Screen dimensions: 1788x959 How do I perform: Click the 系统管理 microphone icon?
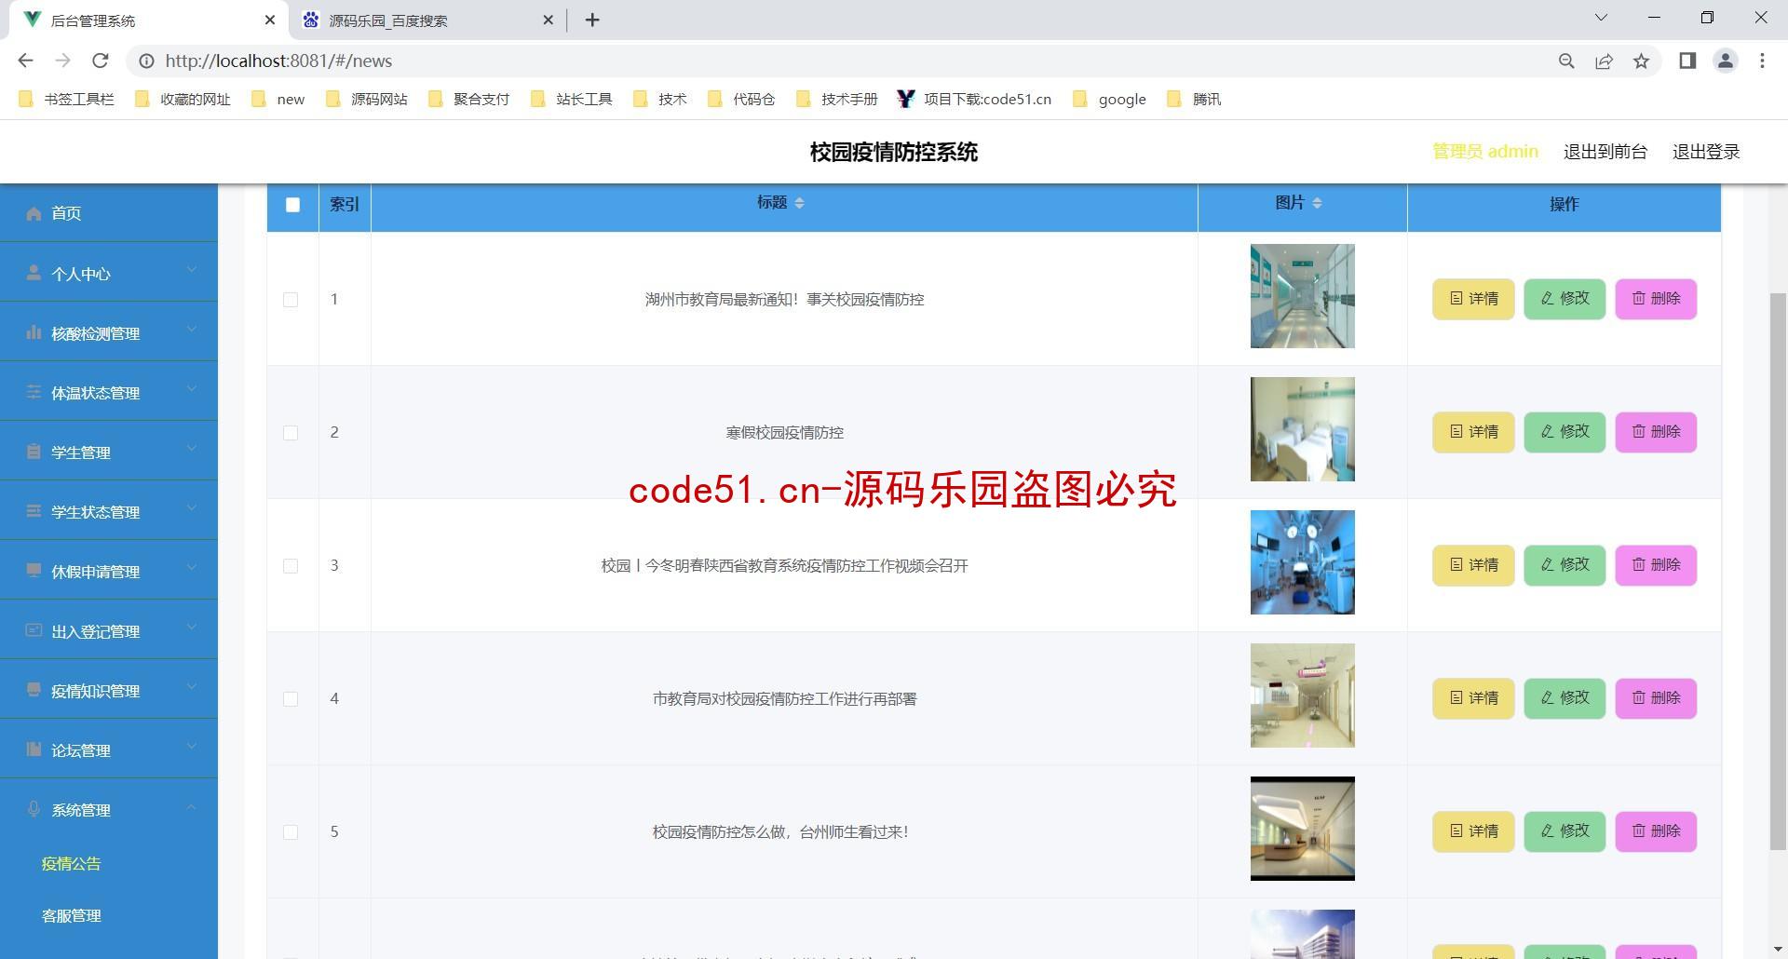click(x=34, y=809)
